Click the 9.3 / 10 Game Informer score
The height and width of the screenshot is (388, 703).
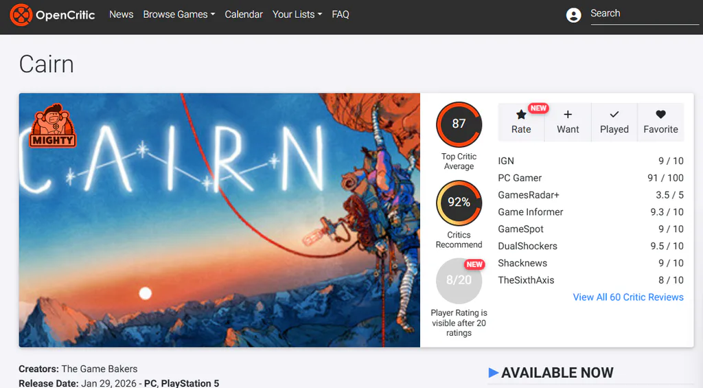[x=667, y=212]
